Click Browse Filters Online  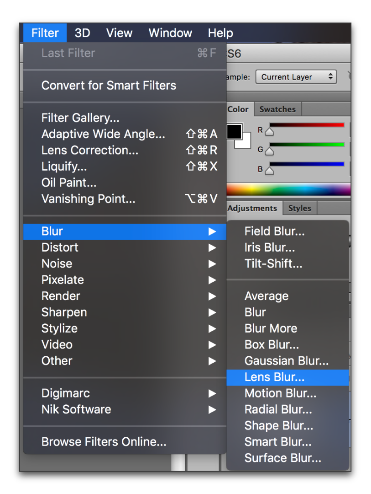[104, 442]
